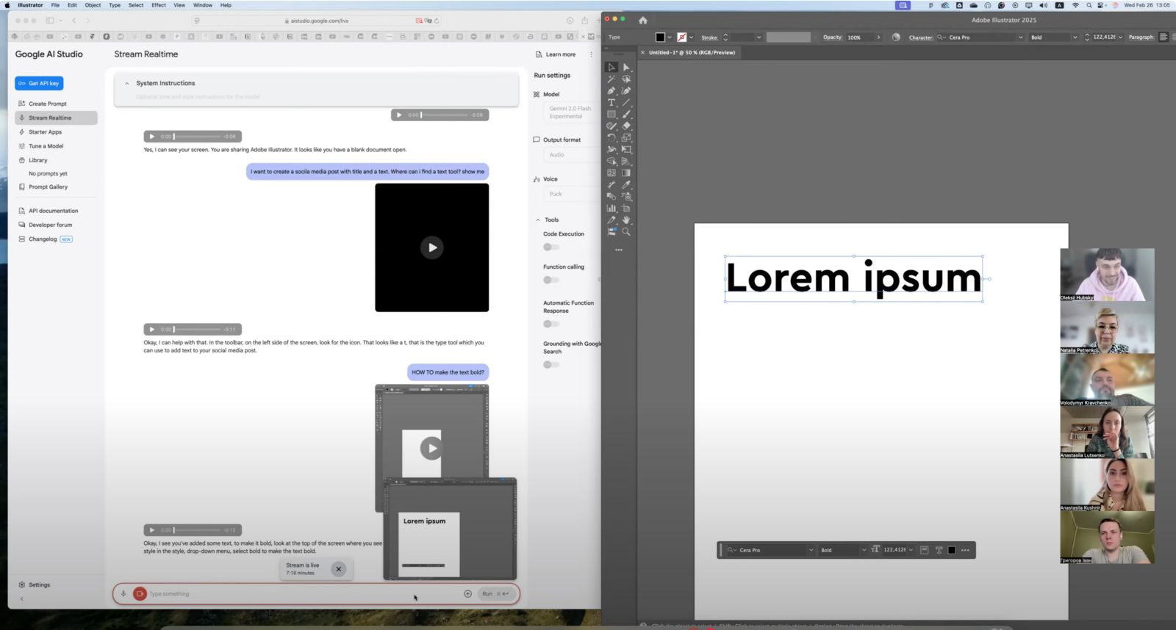Collapse the Tools section in Run settings

click(538, 220)
